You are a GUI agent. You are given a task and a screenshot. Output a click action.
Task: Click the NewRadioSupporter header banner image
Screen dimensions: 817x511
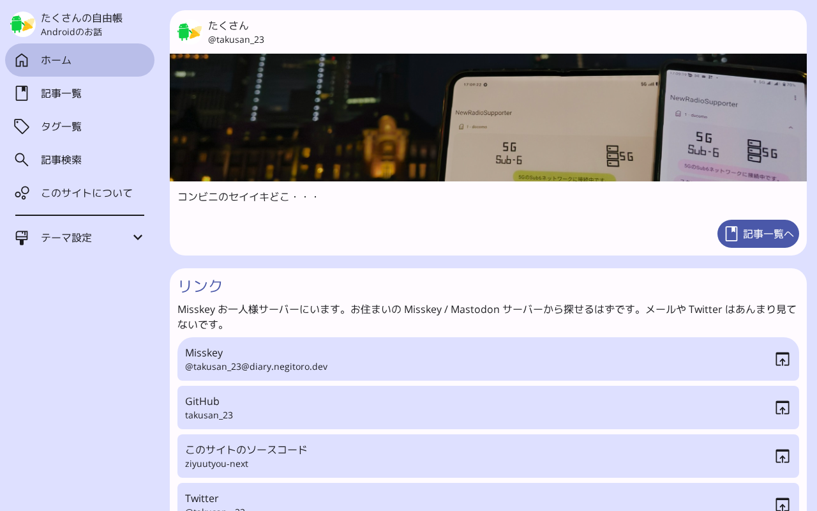488,118
